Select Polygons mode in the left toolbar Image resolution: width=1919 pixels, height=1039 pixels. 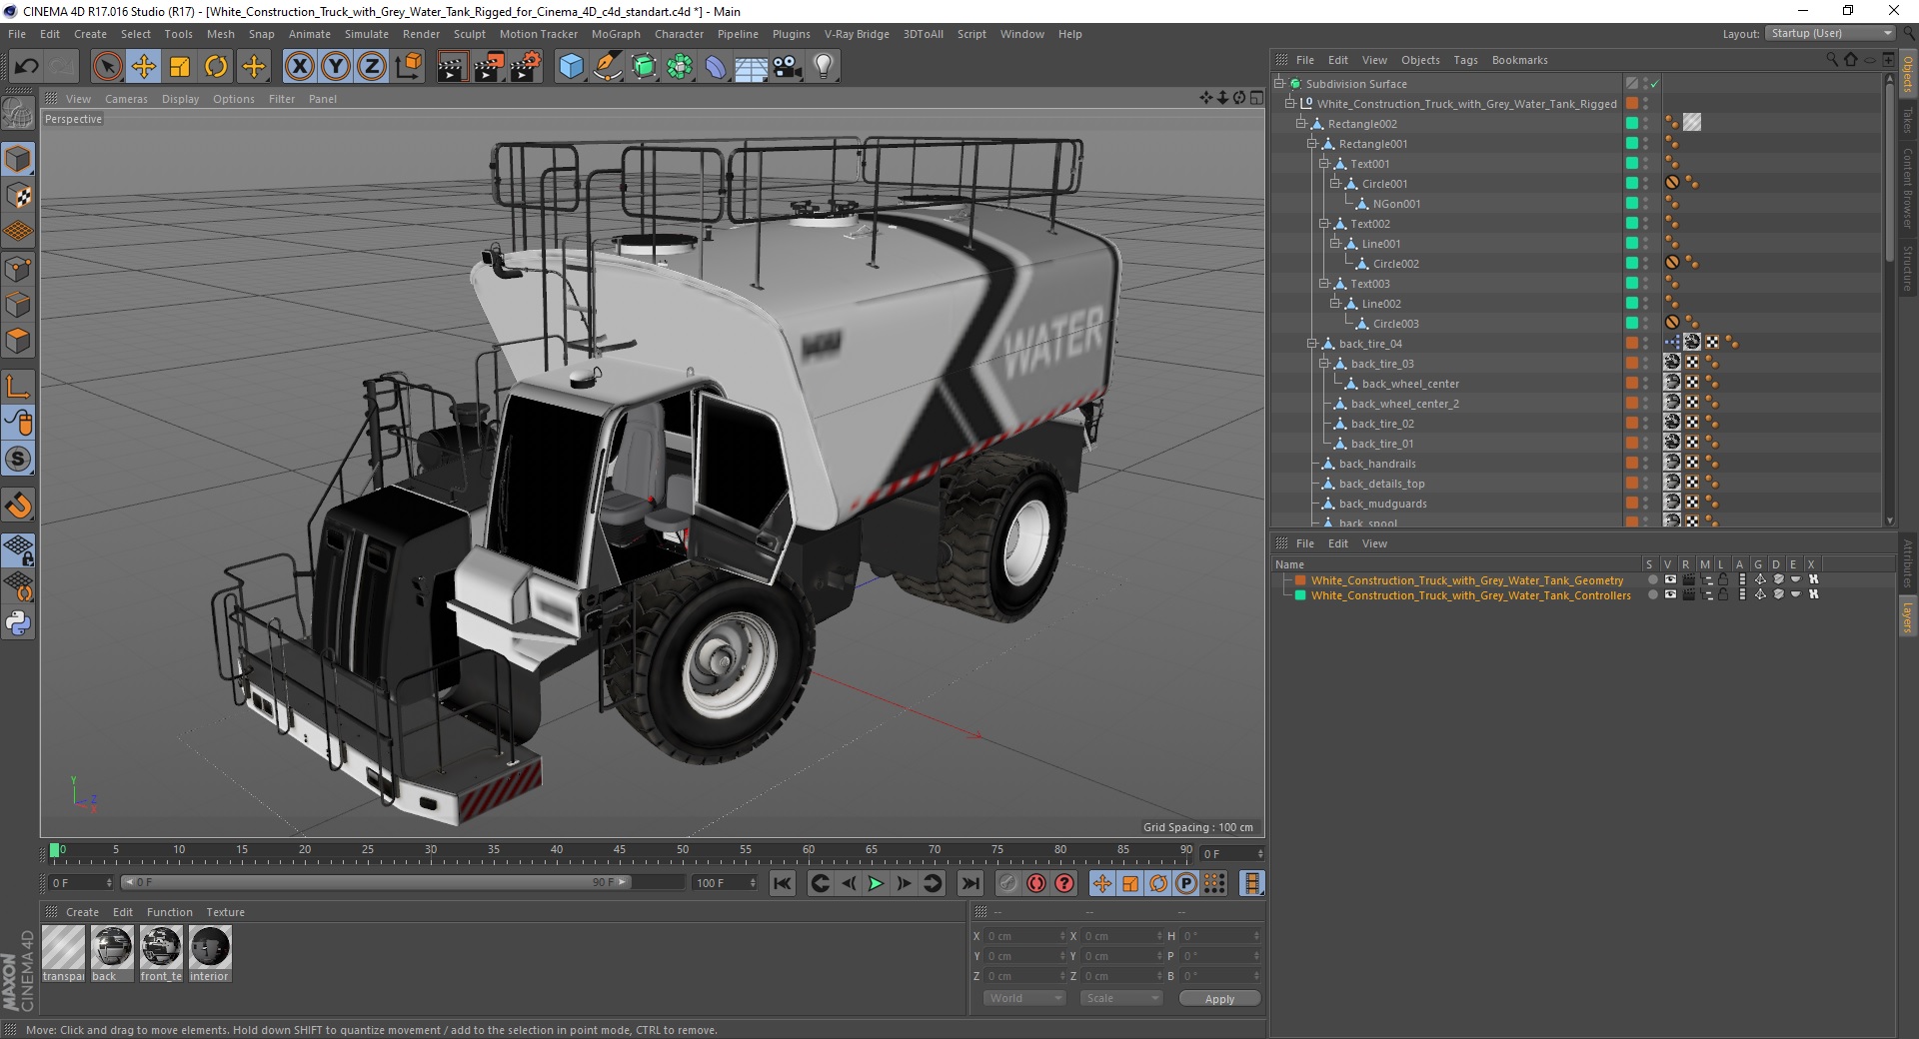click(18, 341)
